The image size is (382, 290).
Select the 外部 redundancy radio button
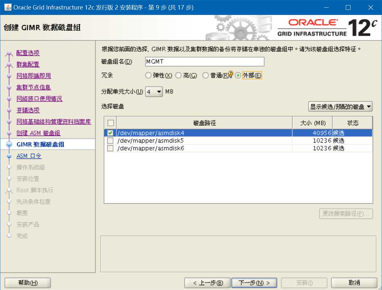point(238,76)
